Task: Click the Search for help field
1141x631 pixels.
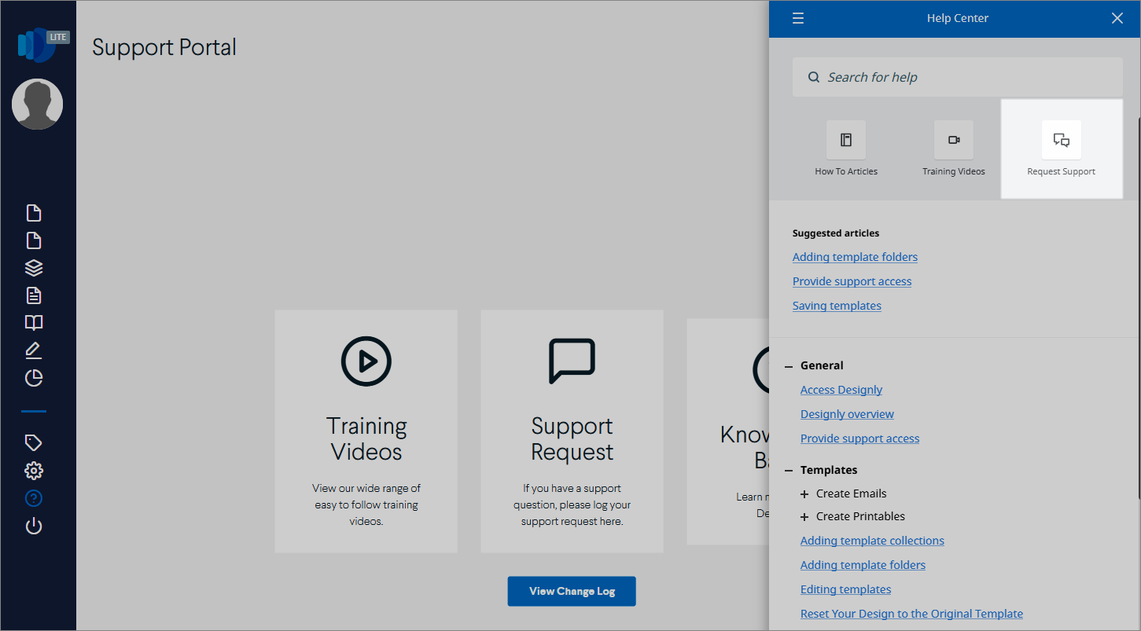Action: click(x=958, y=77)
